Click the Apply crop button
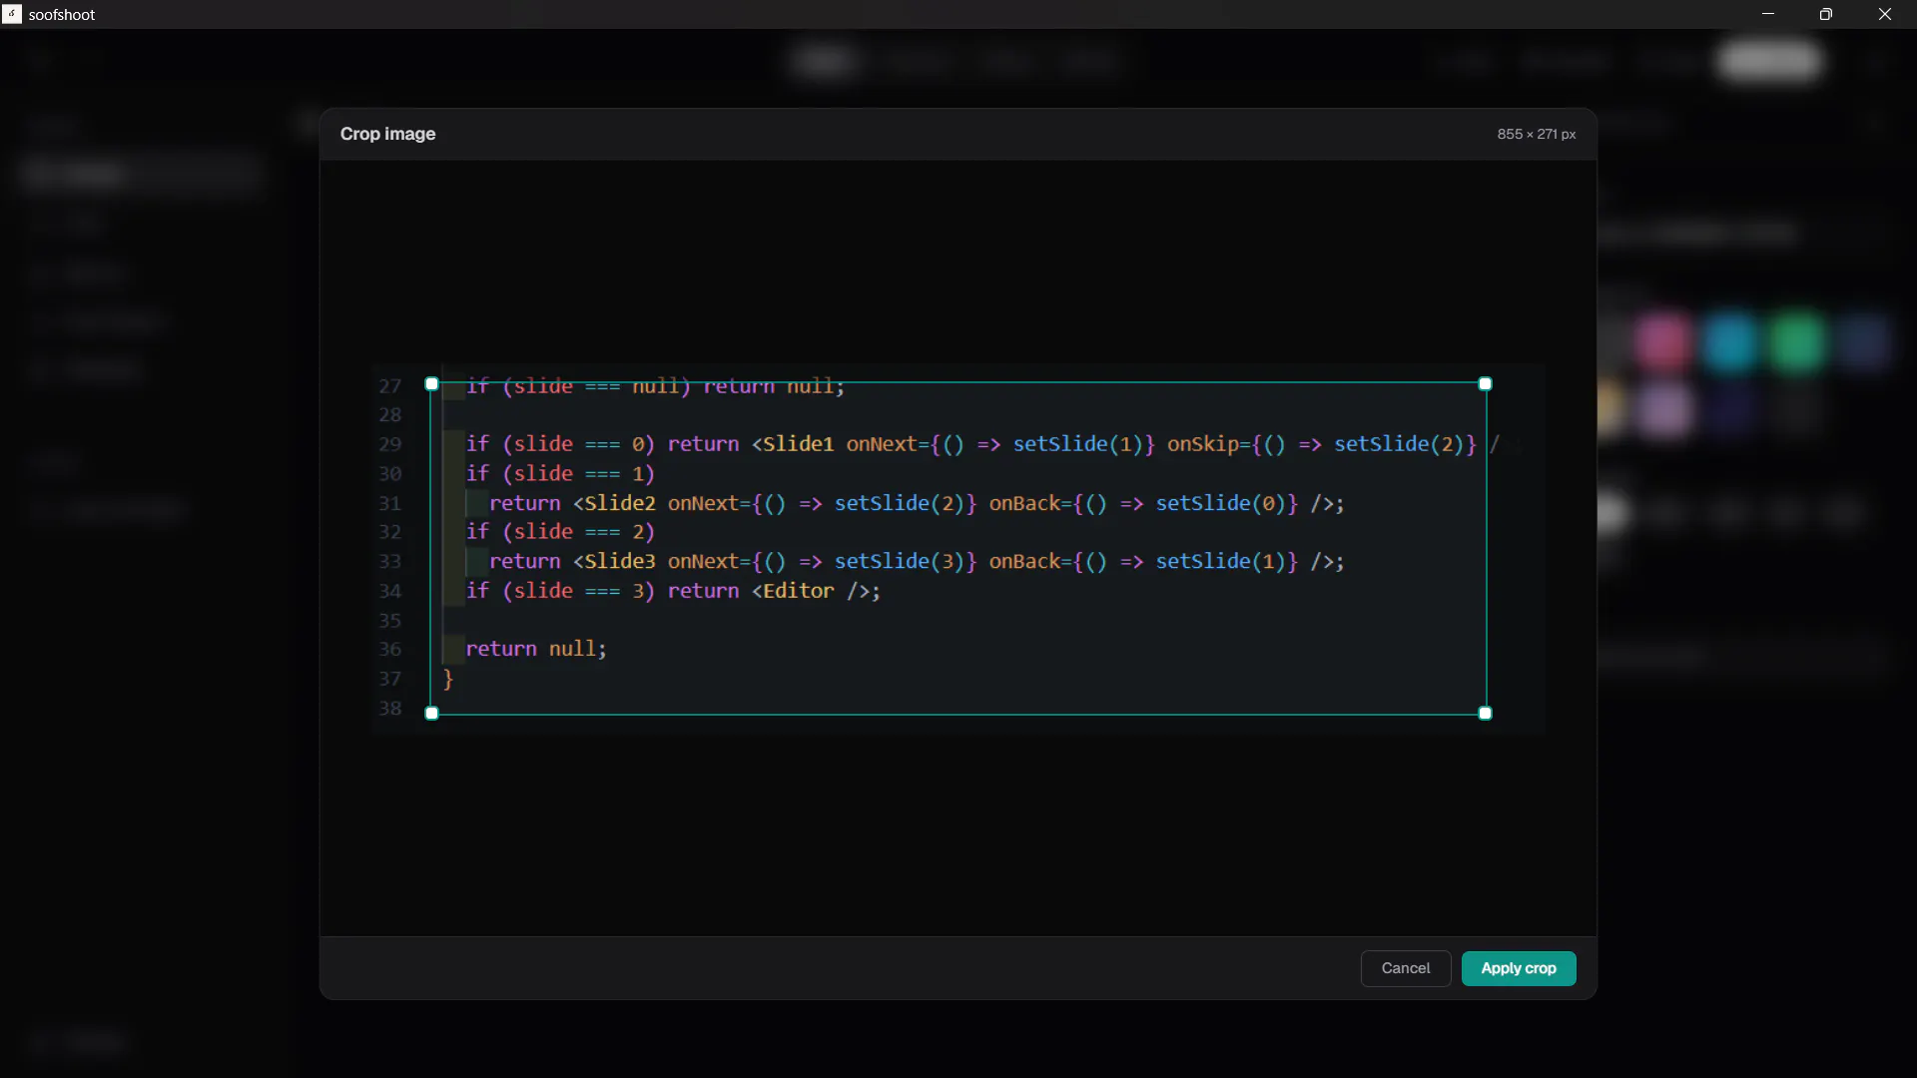Screen dimensions: 1917x1078 pyautogui.click(x=1518, y=968)
